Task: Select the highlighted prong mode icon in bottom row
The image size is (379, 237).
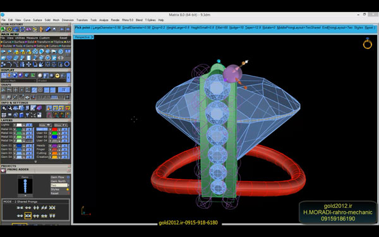Action: (28, 216)
